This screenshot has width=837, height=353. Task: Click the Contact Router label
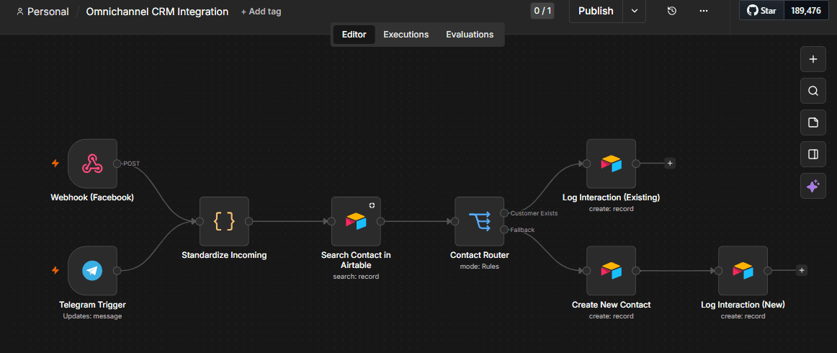coord(479,255)
